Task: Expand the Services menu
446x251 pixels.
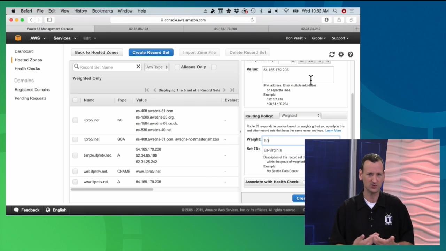Action: (64, 38)
